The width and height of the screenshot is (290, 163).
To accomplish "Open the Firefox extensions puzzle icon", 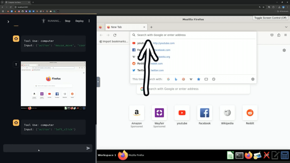I will [279, 35].
